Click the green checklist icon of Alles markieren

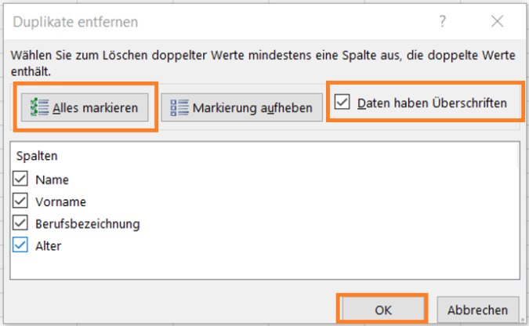tap(39, 107)
